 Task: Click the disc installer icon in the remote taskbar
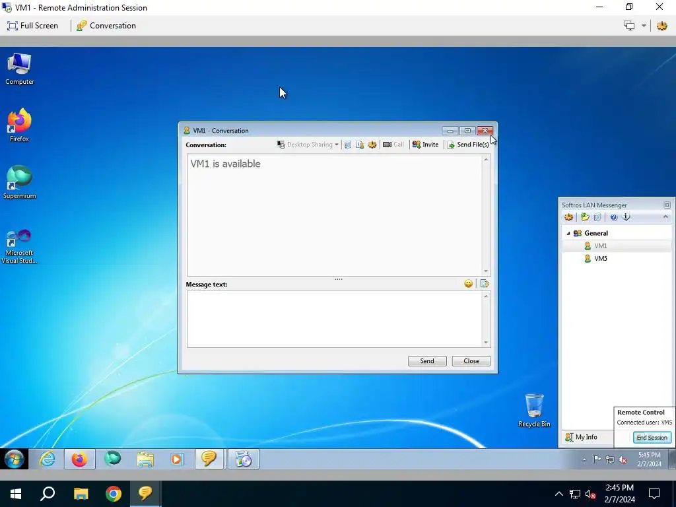244,459
